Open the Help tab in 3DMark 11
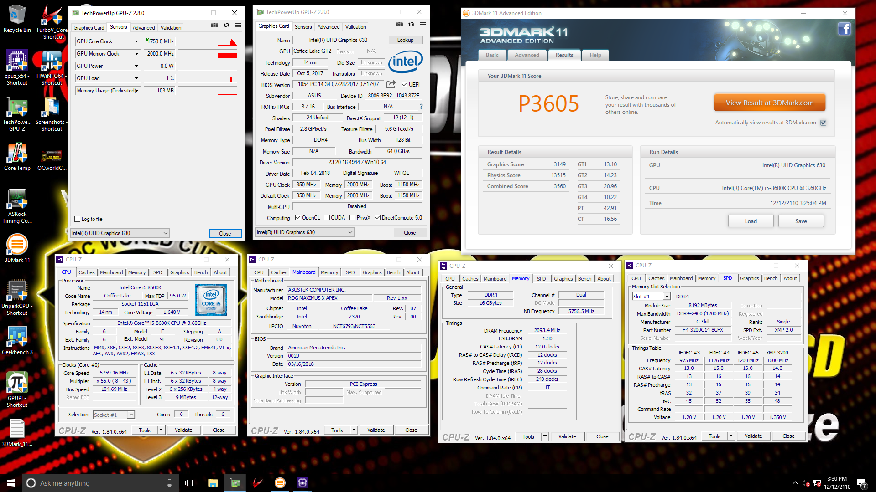Screen dimensions: 876x492 click(595, 55)
